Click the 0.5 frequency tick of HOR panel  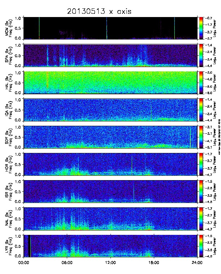[18, 165]
